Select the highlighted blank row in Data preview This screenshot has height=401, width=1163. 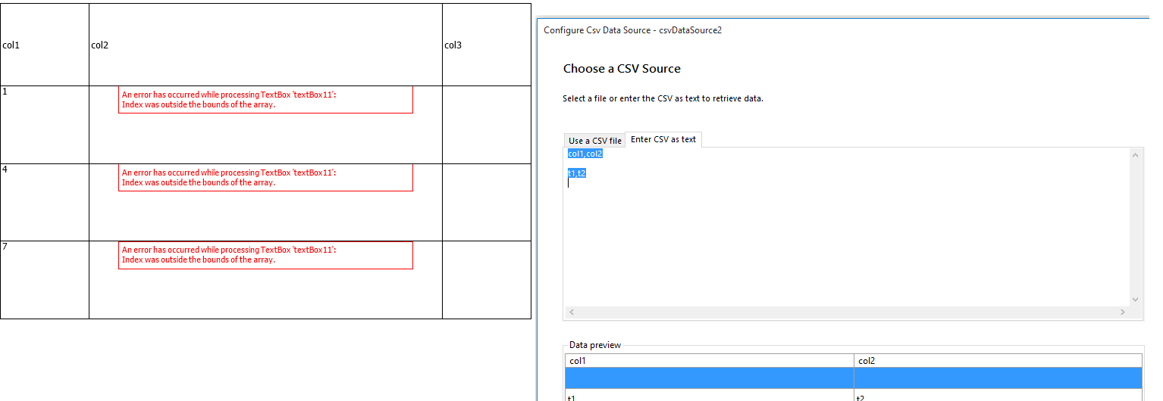(853, 378)
